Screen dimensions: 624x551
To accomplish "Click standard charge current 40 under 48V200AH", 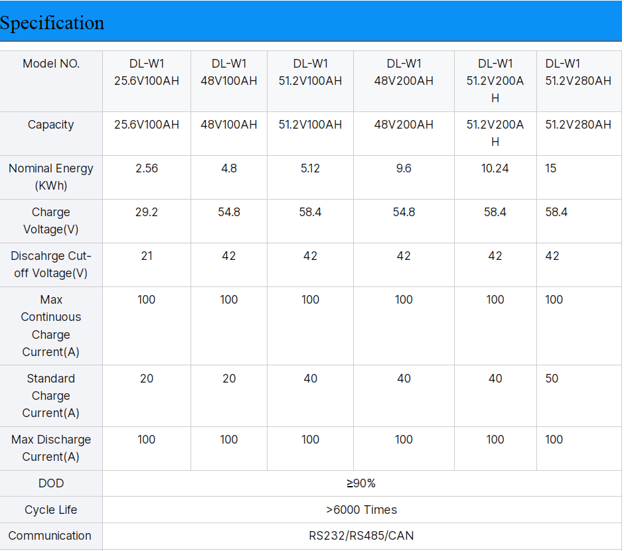I will click(x=404, y=379).
